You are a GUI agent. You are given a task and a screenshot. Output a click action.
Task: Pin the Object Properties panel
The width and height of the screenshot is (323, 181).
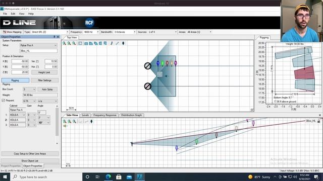tap(55, 37)
